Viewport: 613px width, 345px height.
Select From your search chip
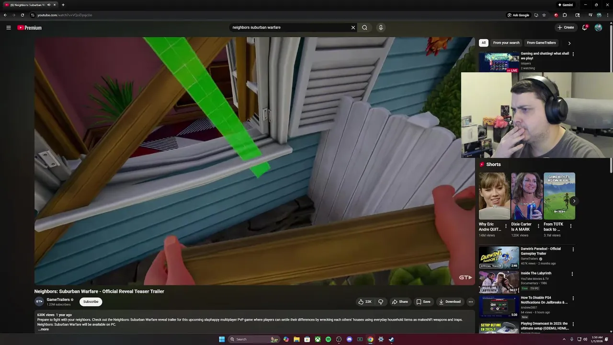pyautogui.click(x=506, y=43)
